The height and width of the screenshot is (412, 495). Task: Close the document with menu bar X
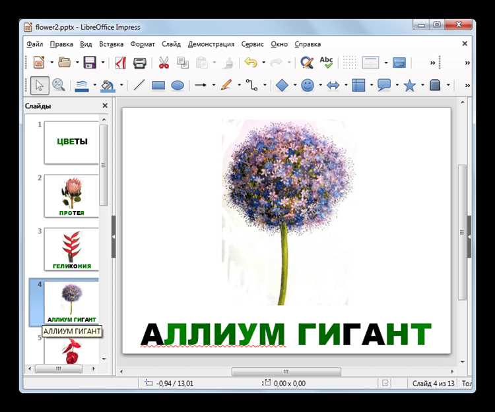(465, 44)
